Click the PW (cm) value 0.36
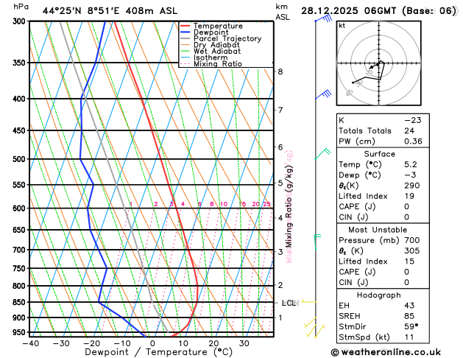This screenshot has width=463, height=358. point(413,141)
